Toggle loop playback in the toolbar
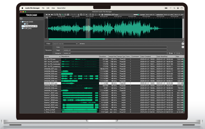Viewport: 205px width, 129px height. pyautogui.click(x=55, y=15)
